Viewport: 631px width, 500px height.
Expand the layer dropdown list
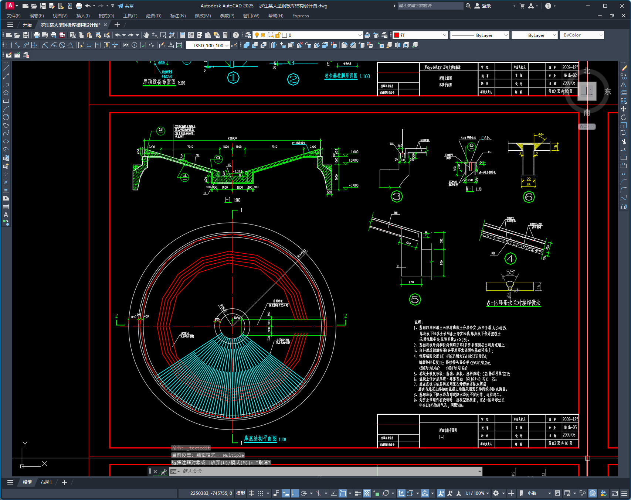point(360,35)
